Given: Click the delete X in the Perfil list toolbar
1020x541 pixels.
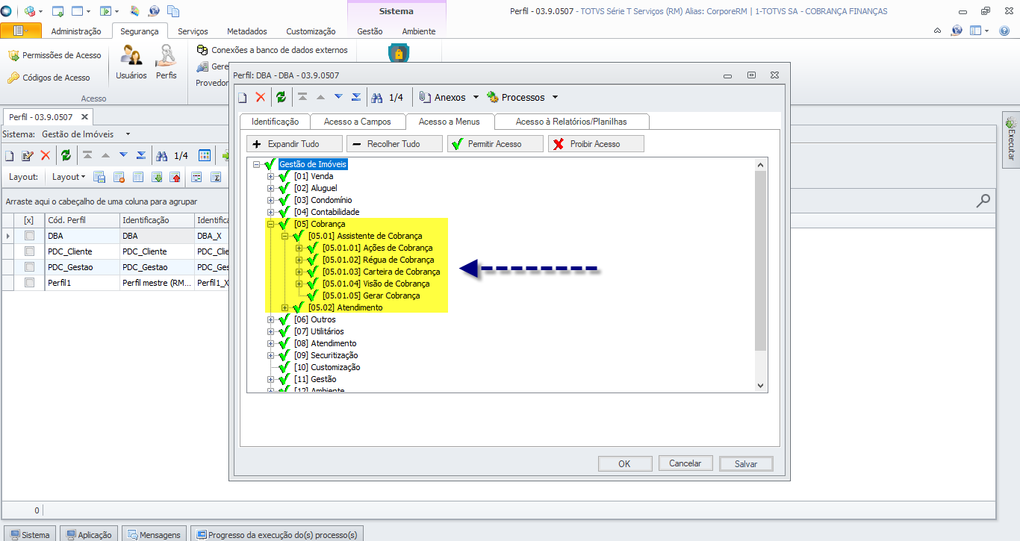Looking at the screenshot, I should 46,156.
